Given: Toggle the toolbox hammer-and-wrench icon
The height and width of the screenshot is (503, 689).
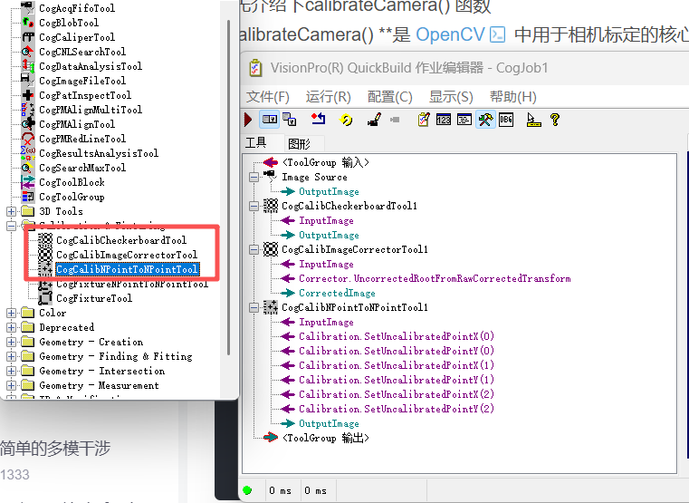Looking at the screenshot, I should click(485, 120).
